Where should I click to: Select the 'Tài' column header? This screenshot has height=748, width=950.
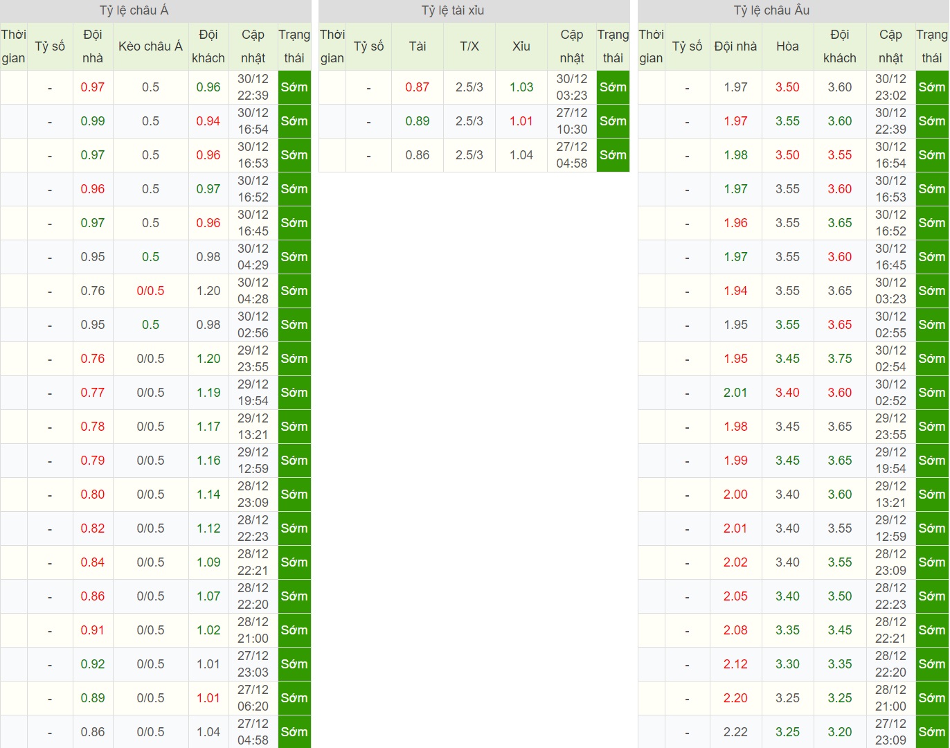(418, 46)
